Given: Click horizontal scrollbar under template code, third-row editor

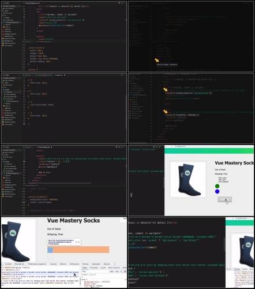Looking at the screenshot, I should (x=59, y=183).
